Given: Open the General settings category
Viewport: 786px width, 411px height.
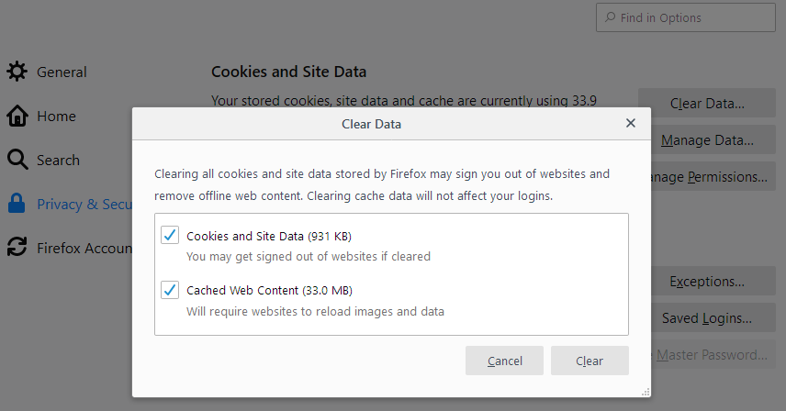Looking at the screenshot, I should (62, 72).
